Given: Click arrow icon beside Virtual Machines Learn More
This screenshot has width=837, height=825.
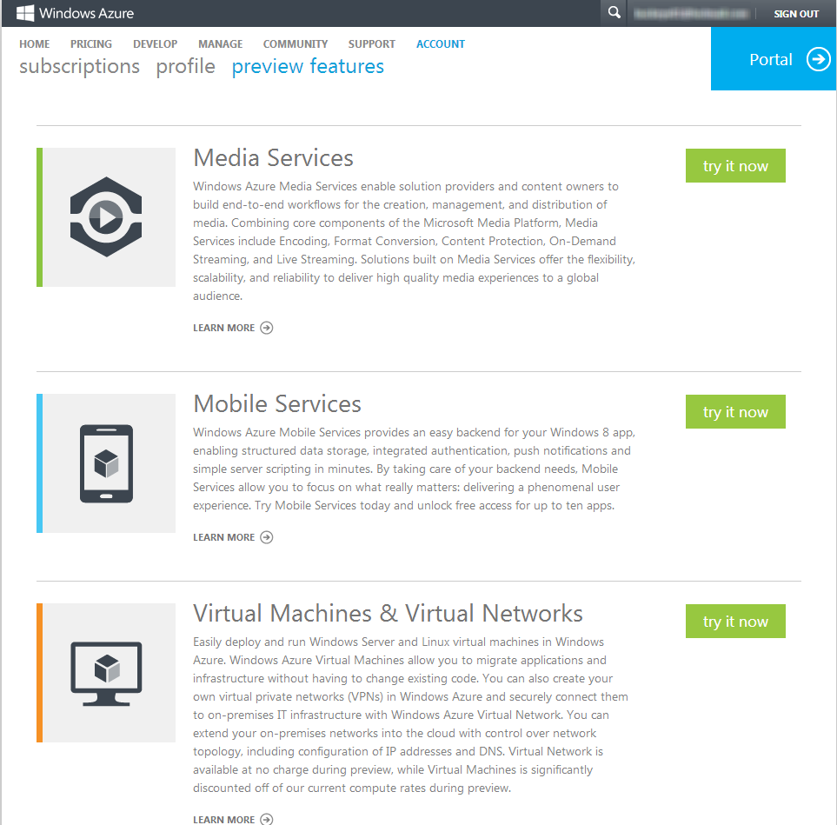Looking at the screenshot, I should click(x=266, y=819).
